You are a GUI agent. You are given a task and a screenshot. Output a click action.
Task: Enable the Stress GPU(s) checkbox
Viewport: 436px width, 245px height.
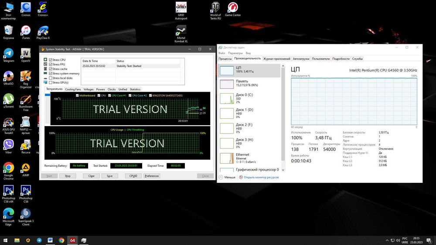tap(51, 82)
